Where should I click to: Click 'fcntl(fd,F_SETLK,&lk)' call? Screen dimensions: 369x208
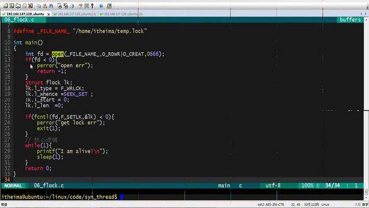pyautogui.click(x=65, y=117)
